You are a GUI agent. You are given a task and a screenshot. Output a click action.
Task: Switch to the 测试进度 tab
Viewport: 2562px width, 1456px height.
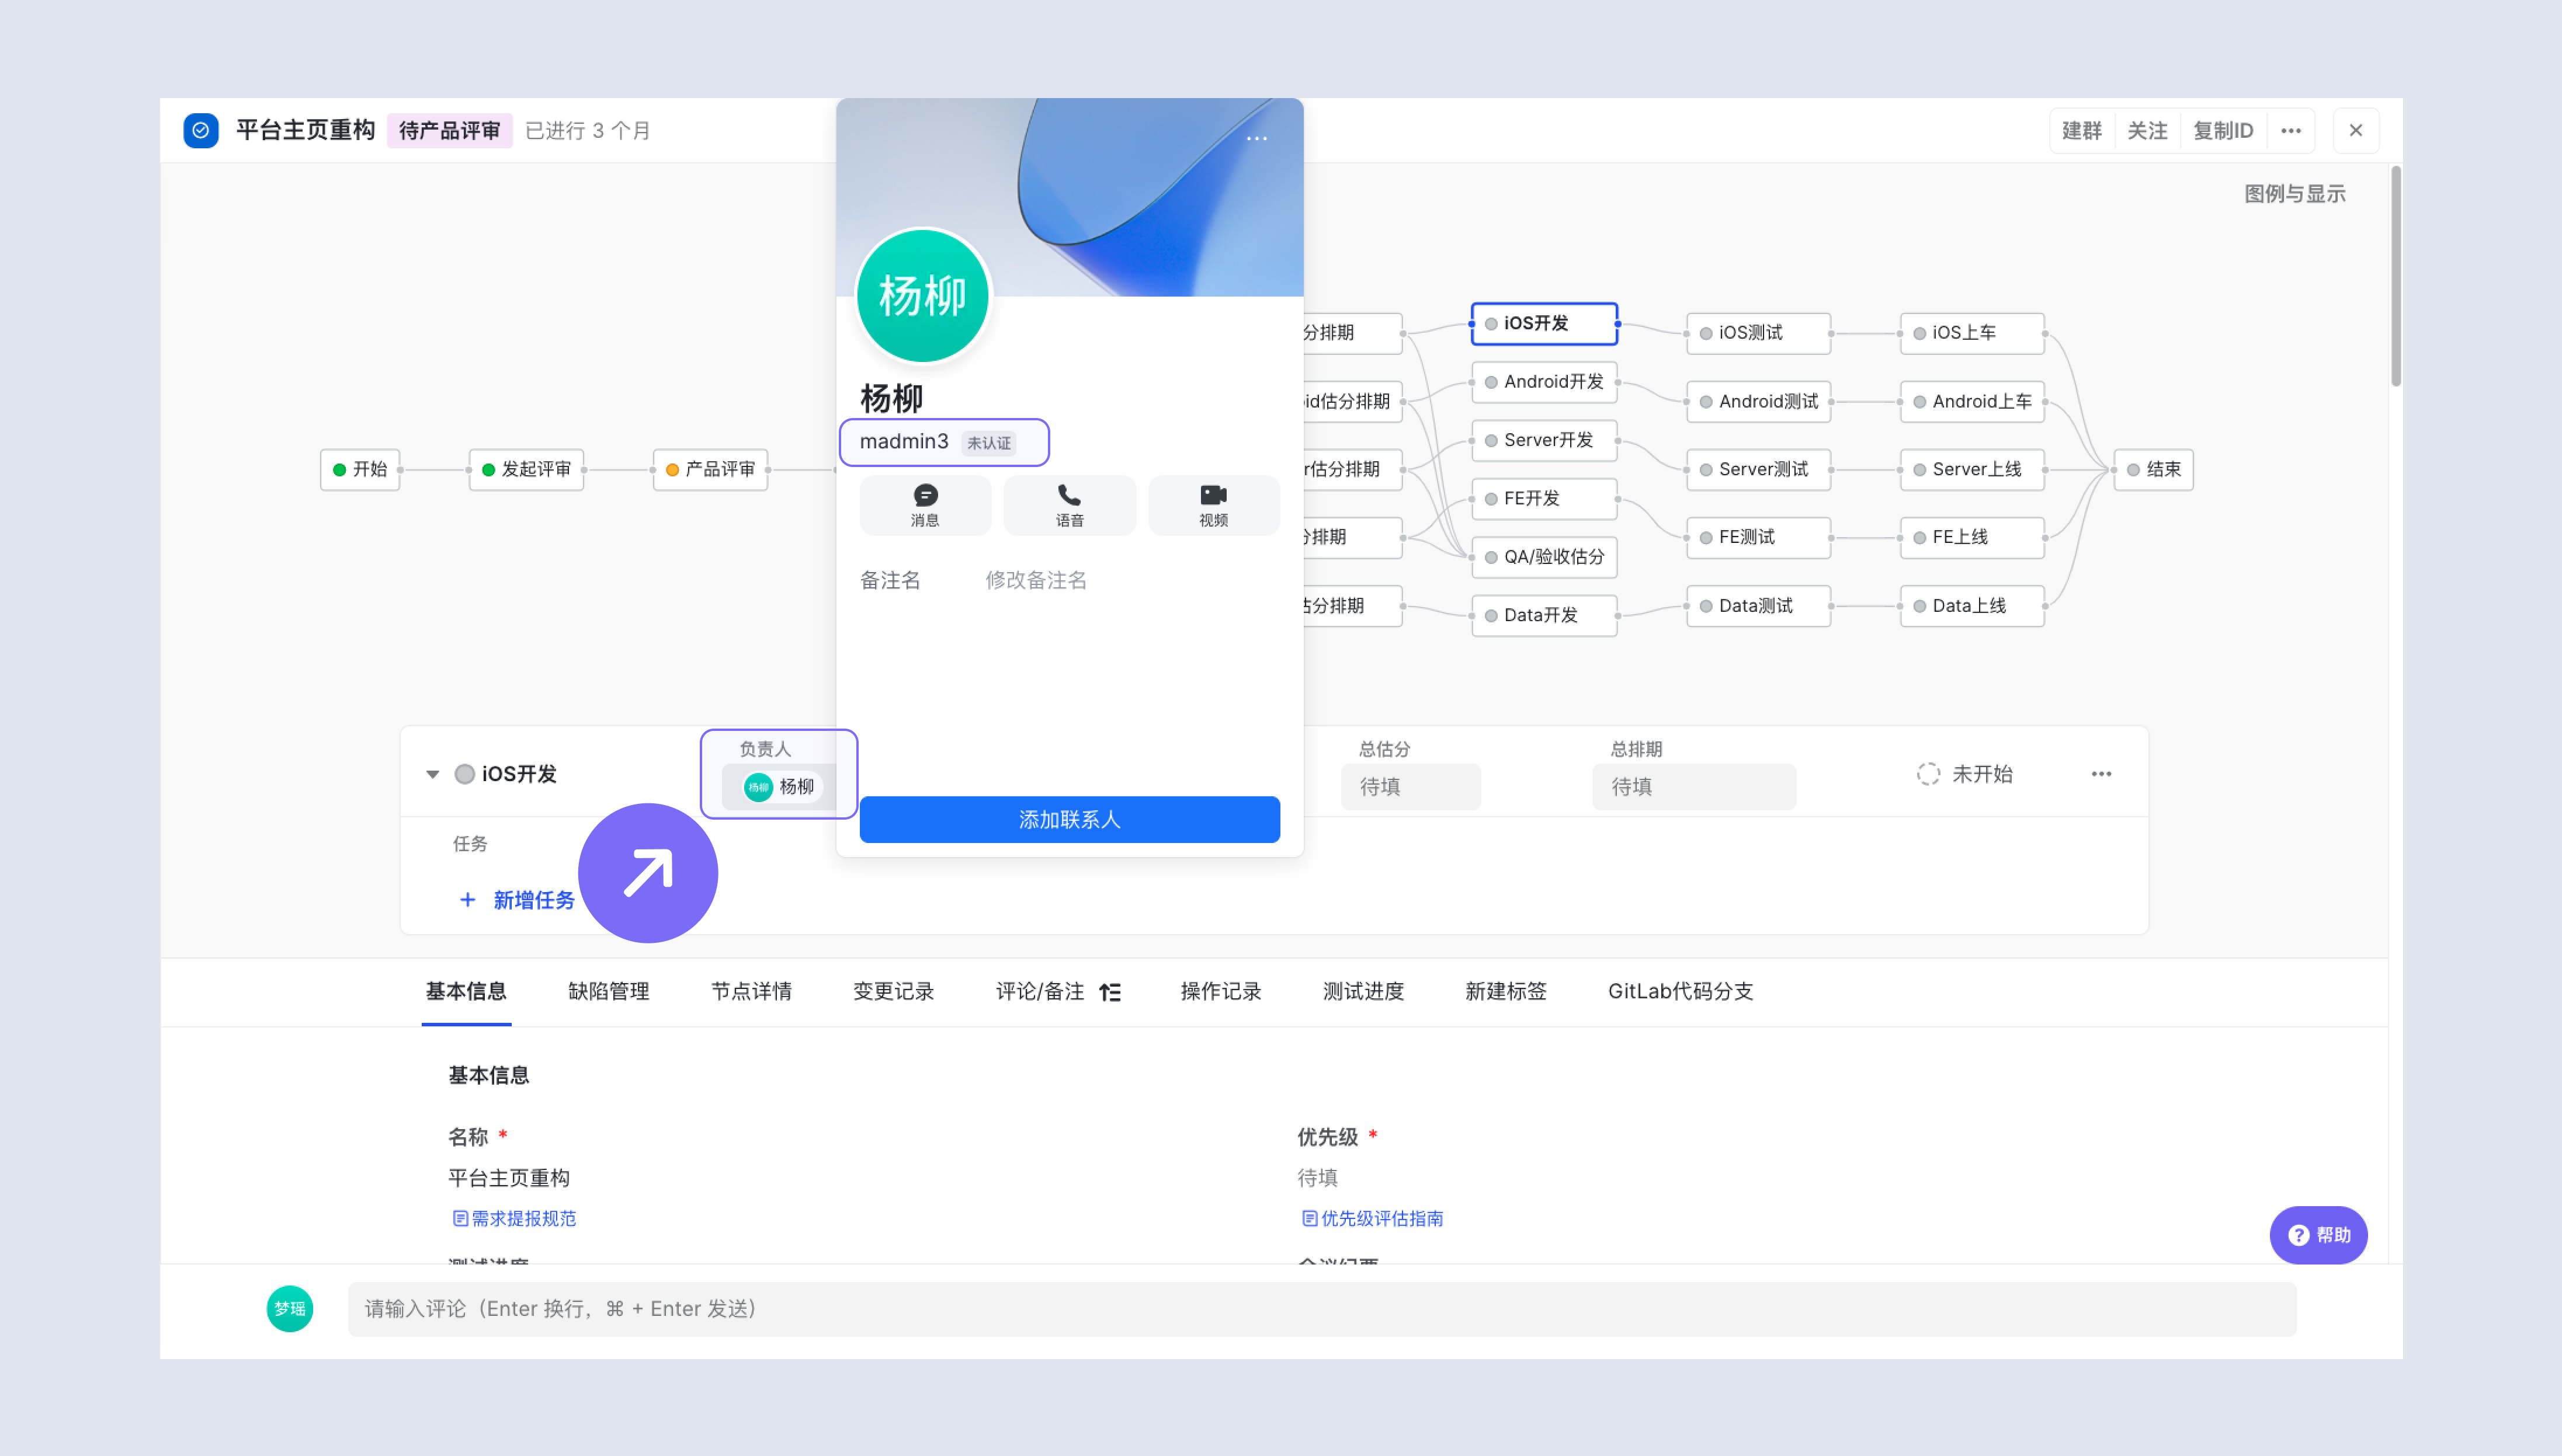point(1363,991)
